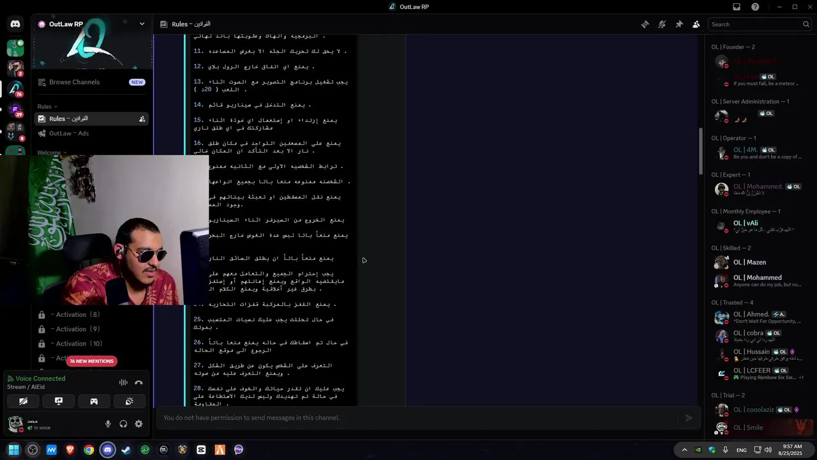817x460 pixels.
Task: Open Steam from taskbar
Action: [126, 450]
